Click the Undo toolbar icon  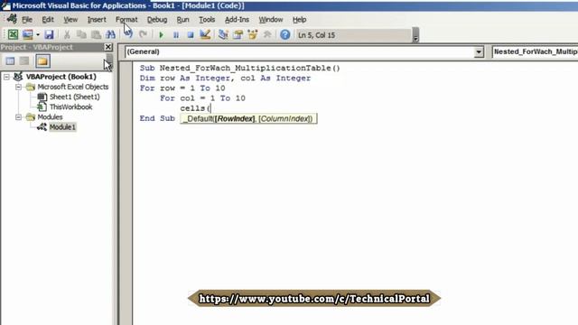(128, 34)
